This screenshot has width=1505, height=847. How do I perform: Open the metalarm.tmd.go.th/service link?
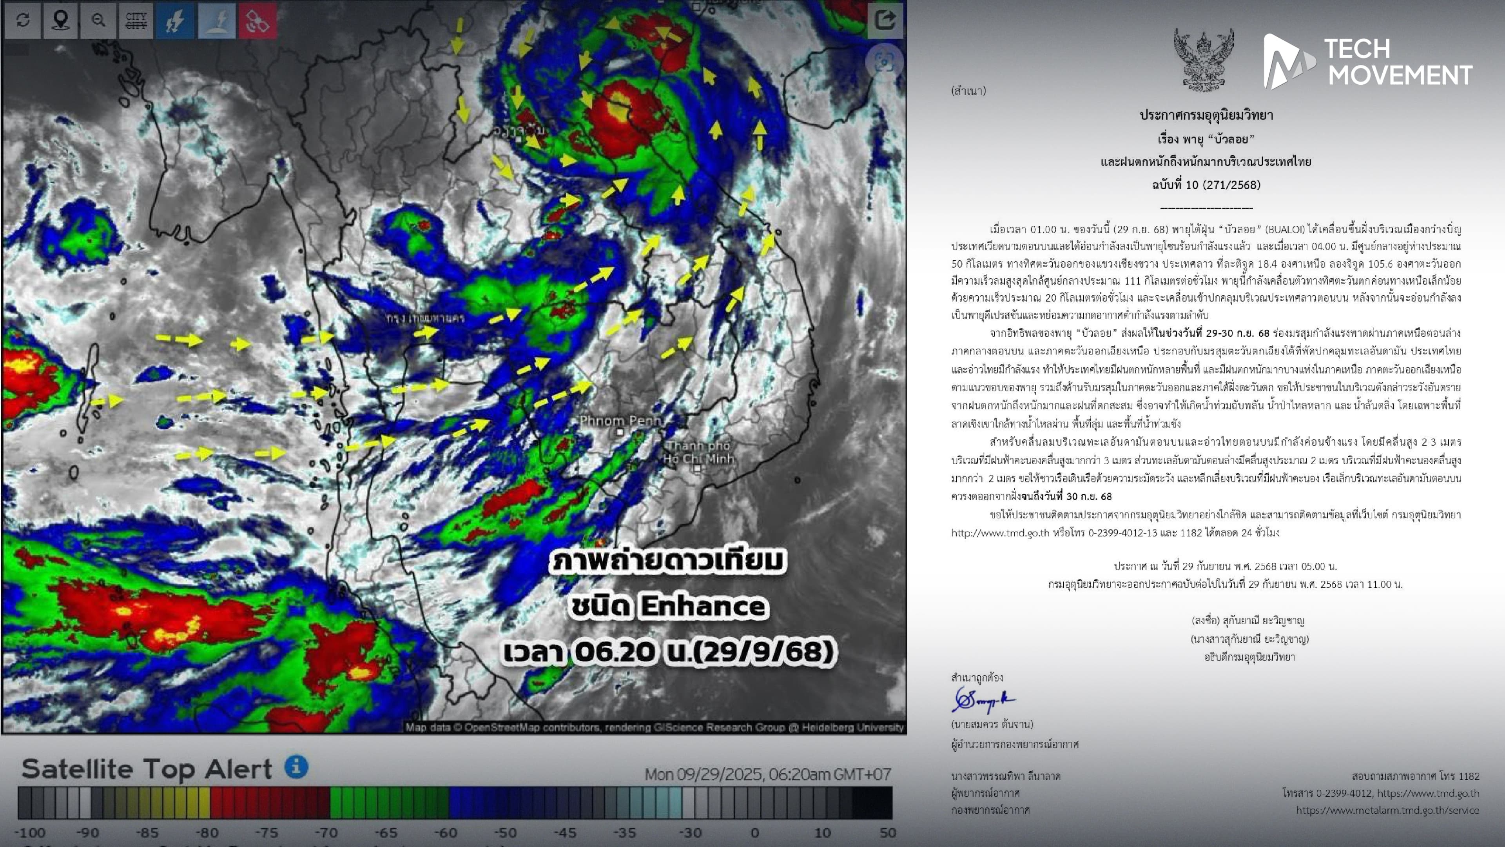1387,810
